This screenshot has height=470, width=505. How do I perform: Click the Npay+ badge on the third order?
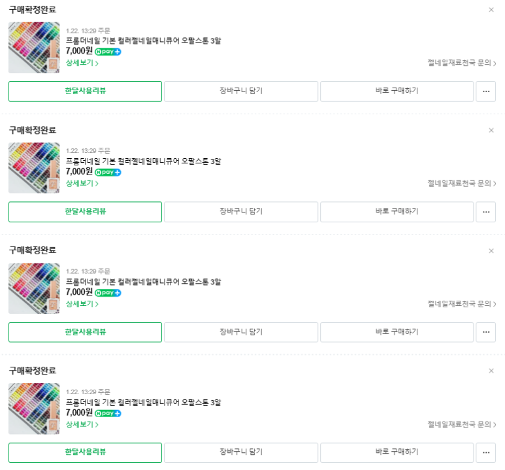(x=108, y=293)
